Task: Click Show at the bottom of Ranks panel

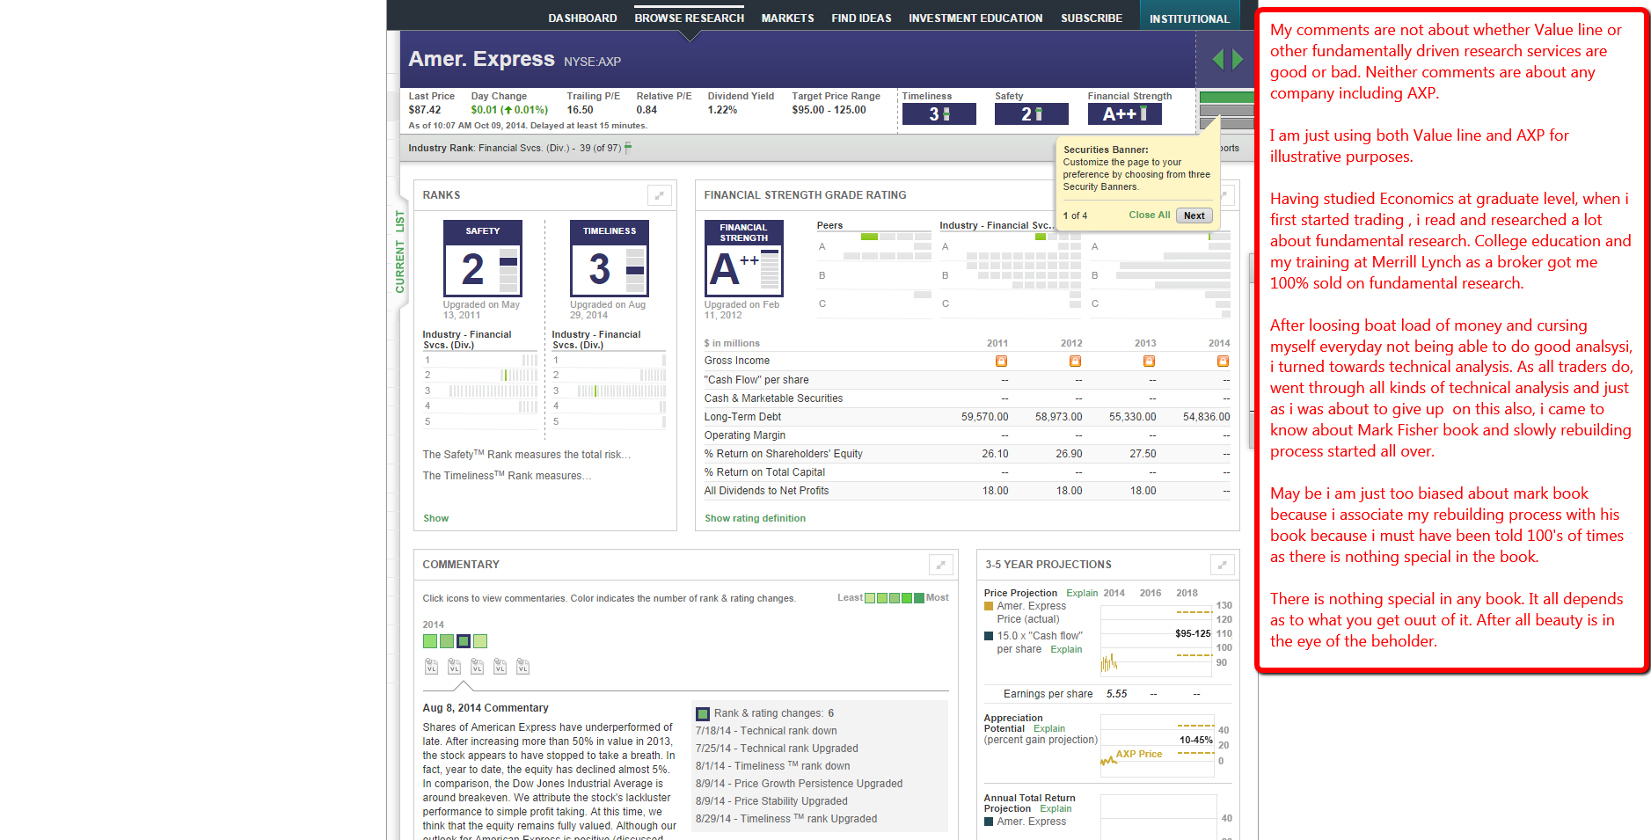Action: click(x=435, y=518)
